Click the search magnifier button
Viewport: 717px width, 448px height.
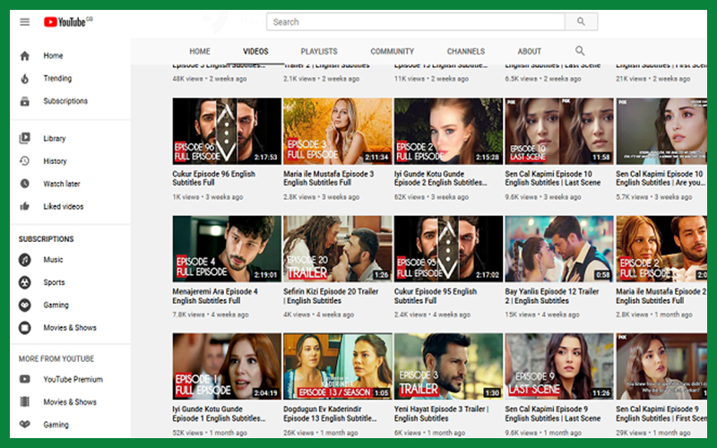[x=581, y=22]
